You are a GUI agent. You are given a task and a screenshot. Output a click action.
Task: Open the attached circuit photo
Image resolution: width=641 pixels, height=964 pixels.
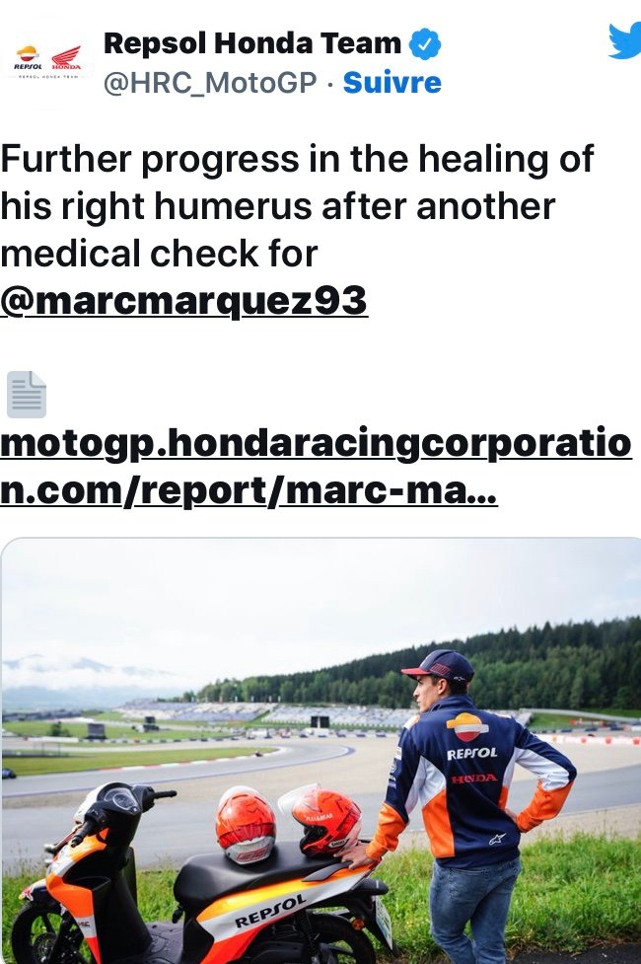320,751
